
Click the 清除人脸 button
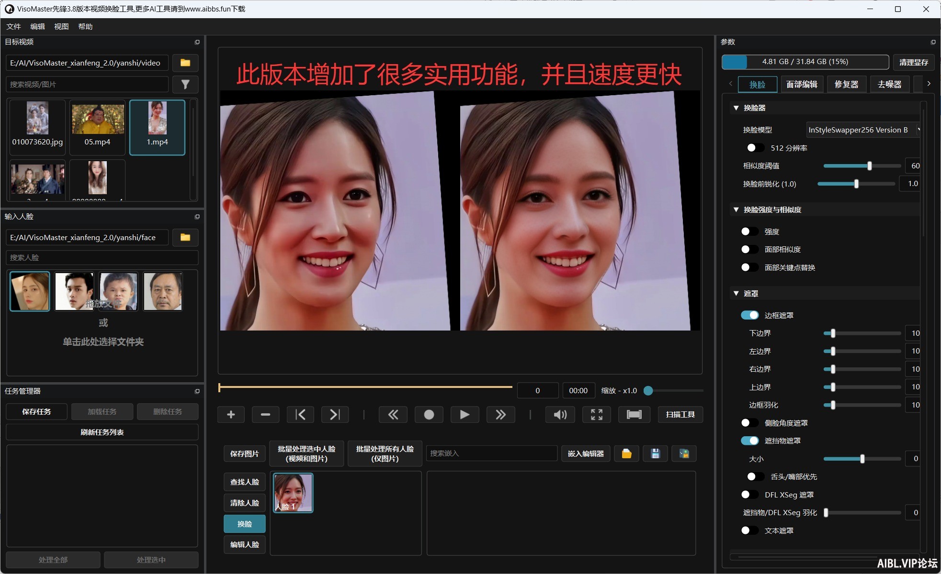[244, 503]
